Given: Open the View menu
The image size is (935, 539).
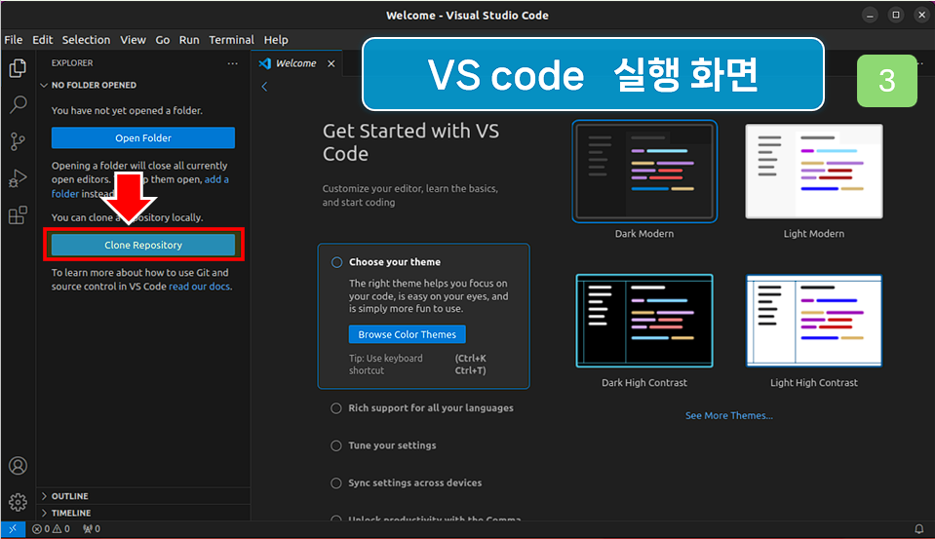Looking at the screenshot, I should pyautogui.click(x=133, y=40).
